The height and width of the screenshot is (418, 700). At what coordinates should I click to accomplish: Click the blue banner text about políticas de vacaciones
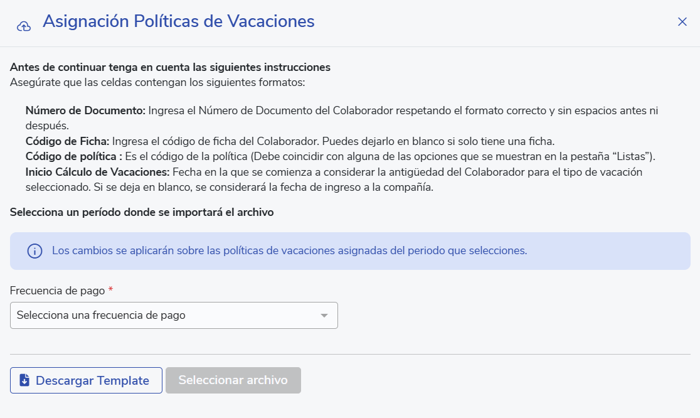[289, 250]
